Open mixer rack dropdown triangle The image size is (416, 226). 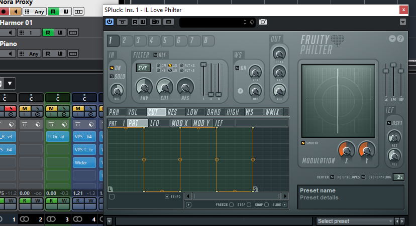click(x=10, y=83)
